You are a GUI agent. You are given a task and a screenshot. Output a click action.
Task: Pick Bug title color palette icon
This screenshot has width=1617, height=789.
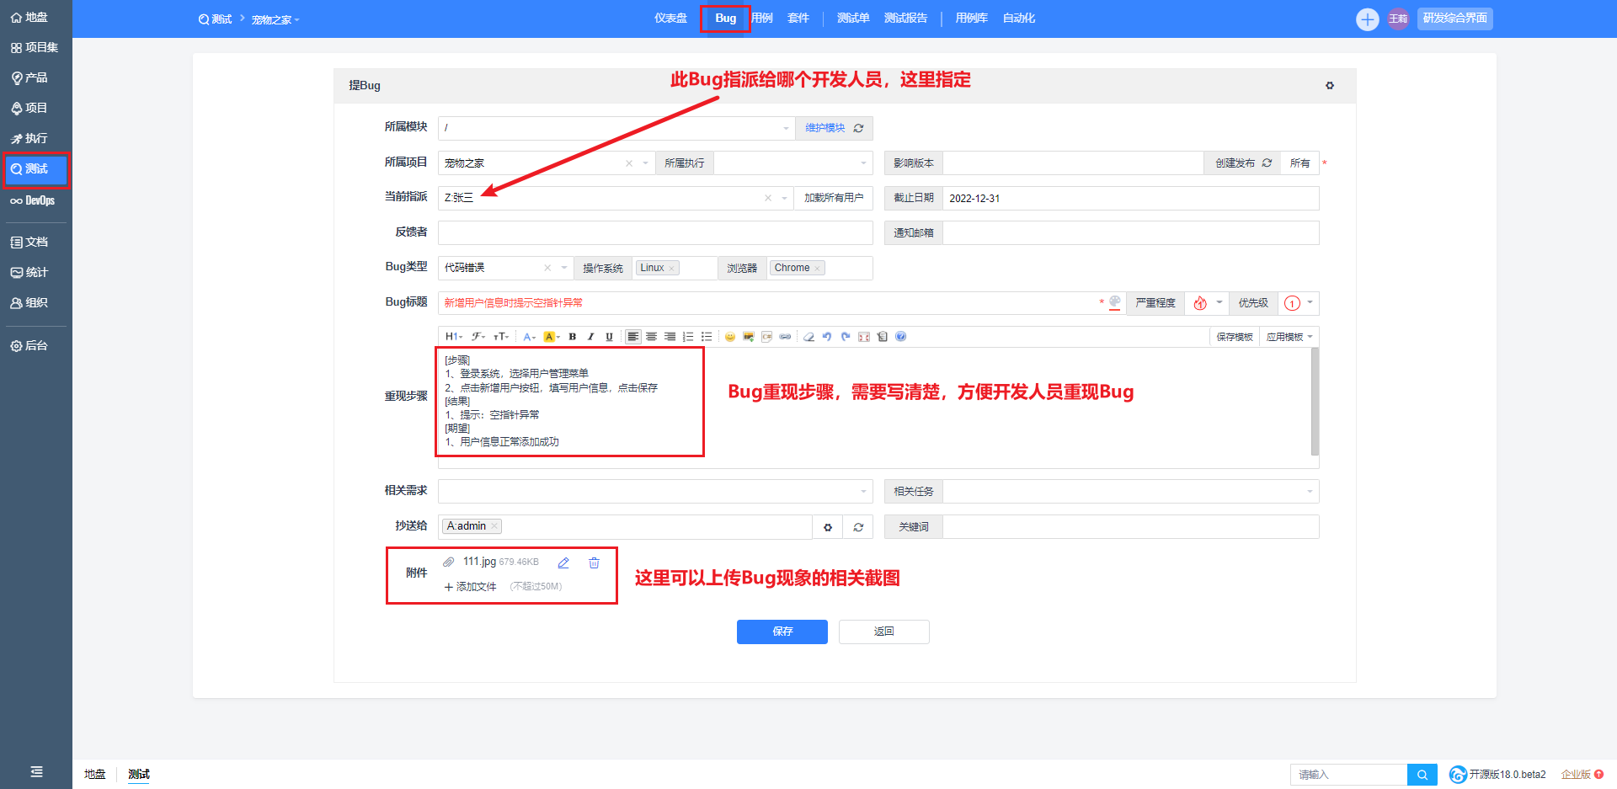click(1115, 302)
